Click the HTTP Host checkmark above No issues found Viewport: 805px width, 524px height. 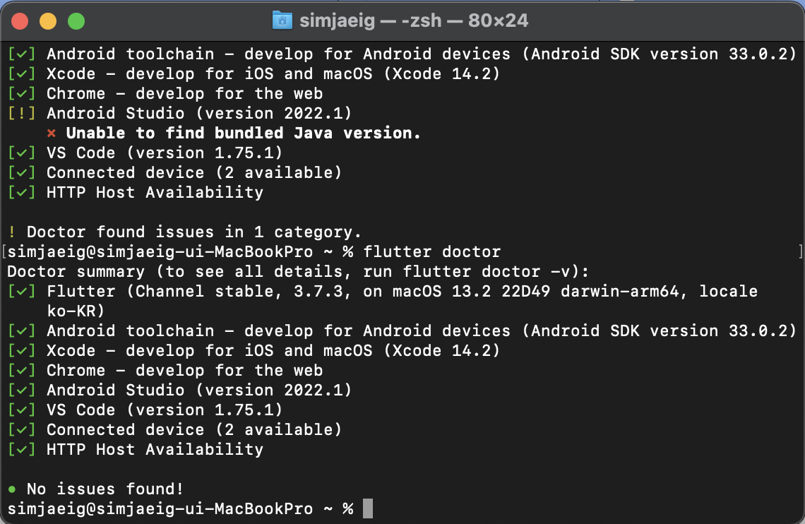(22, 449)
